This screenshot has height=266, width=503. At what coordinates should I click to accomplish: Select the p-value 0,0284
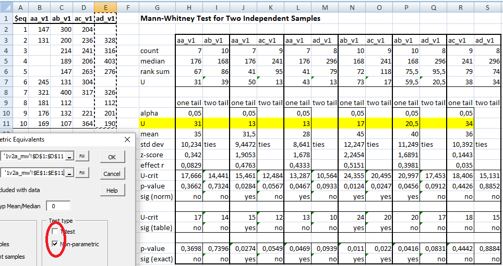click(244, 186)
